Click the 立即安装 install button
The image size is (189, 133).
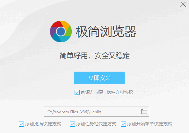pos(99,78)
